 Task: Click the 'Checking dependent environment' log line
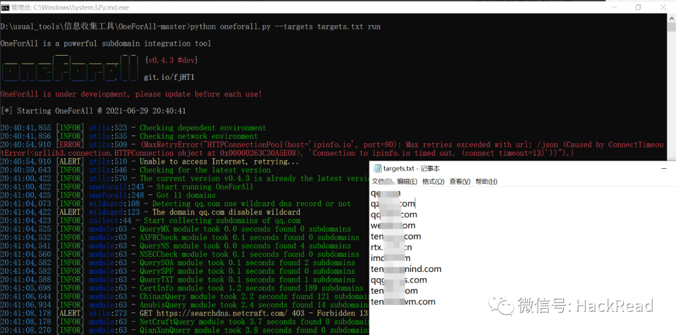(133, 128)
